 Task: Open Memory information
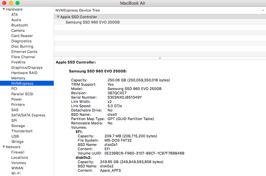[x=18, y=78]
